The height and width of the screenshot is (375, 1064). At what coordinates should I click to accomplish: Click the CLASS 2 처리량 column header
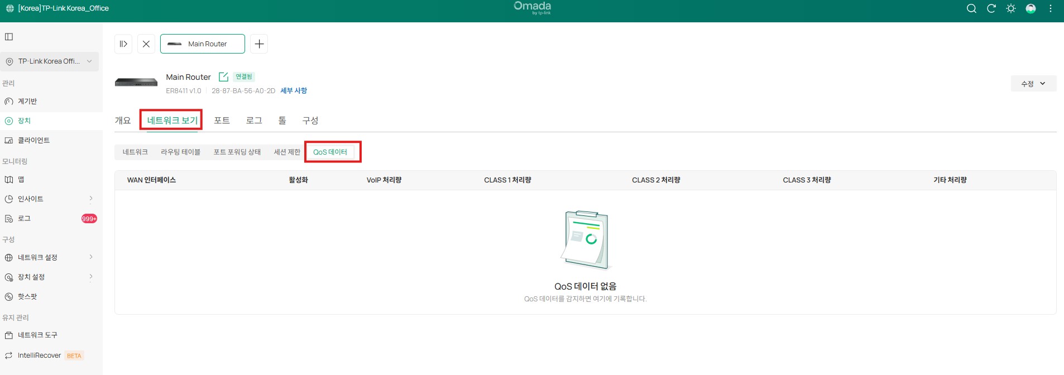(656, 180)
